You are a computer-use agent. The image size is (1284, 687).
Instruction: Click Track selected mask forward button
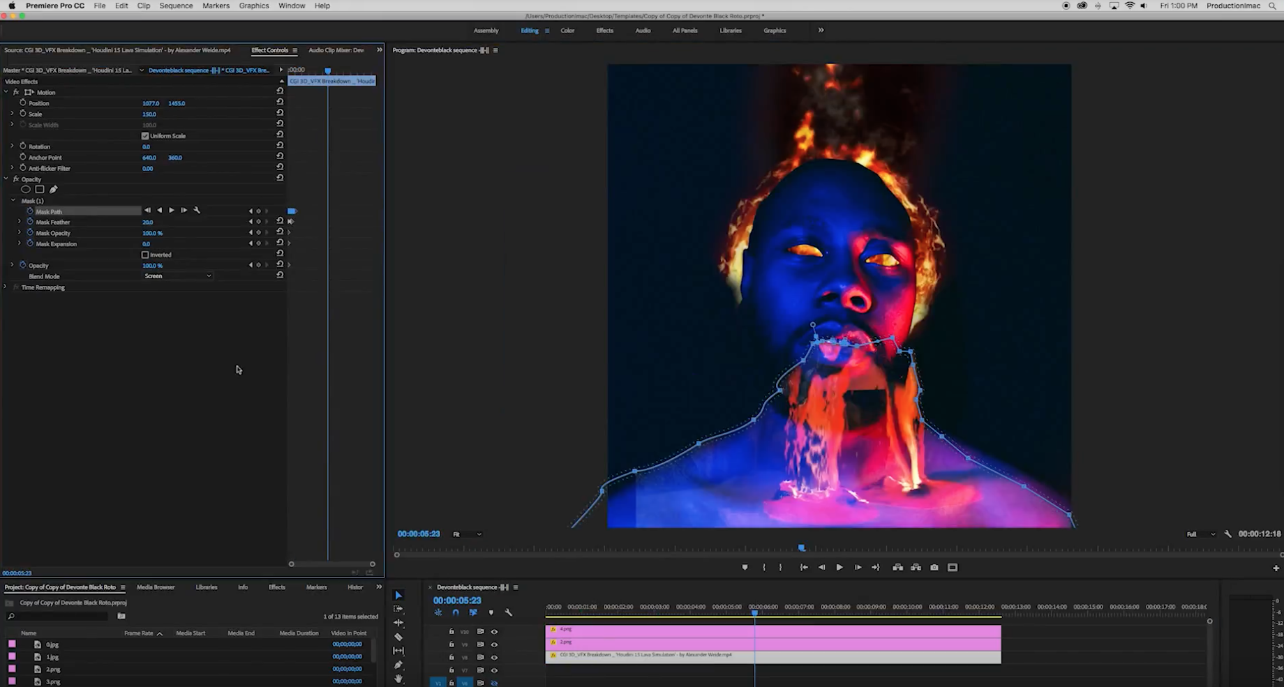coord(172,211)
